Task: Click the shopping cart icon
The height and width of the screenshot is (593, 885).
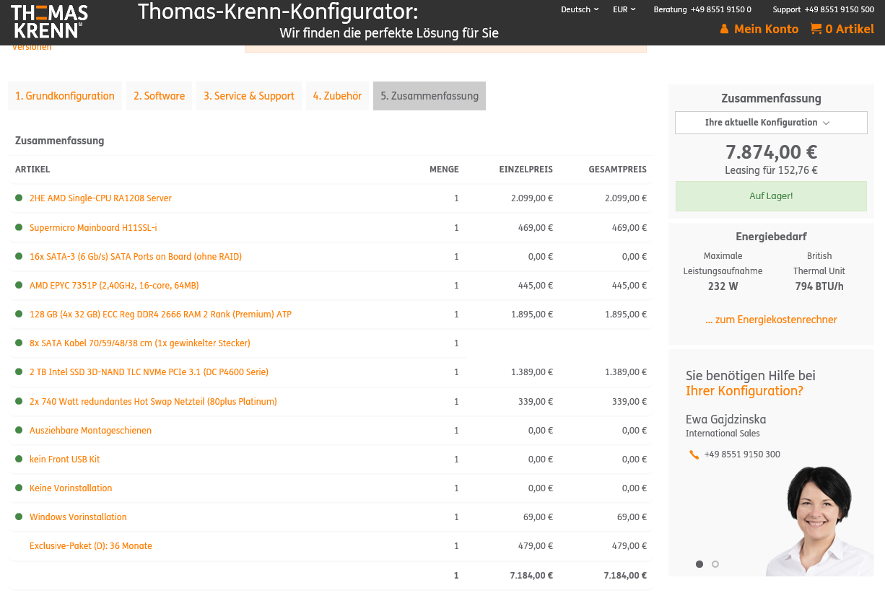Action: [816, 29]
